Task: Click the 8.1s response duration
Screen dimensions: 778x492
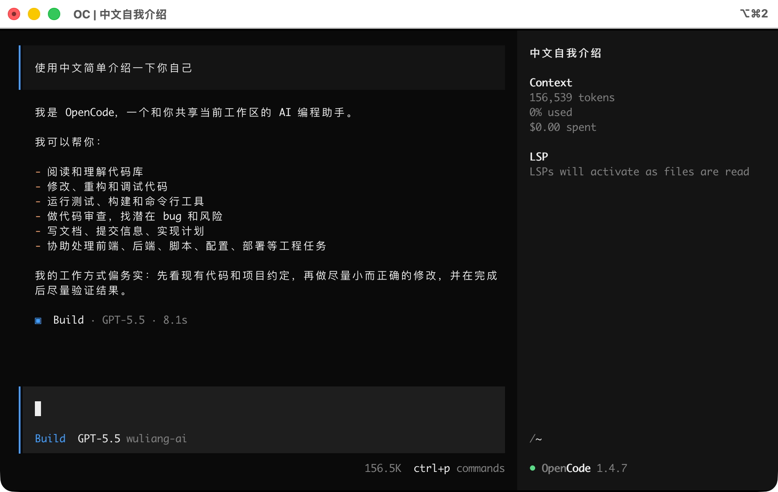Action: point(175,320)
